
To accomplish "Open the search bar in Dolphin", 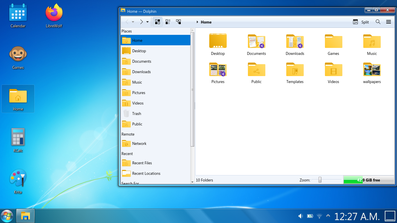I will 378,22.
